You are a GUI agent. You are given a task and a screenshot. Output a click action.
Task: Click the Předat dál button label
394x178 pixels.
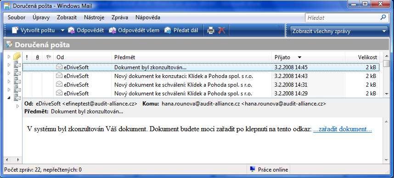[186, 30]
